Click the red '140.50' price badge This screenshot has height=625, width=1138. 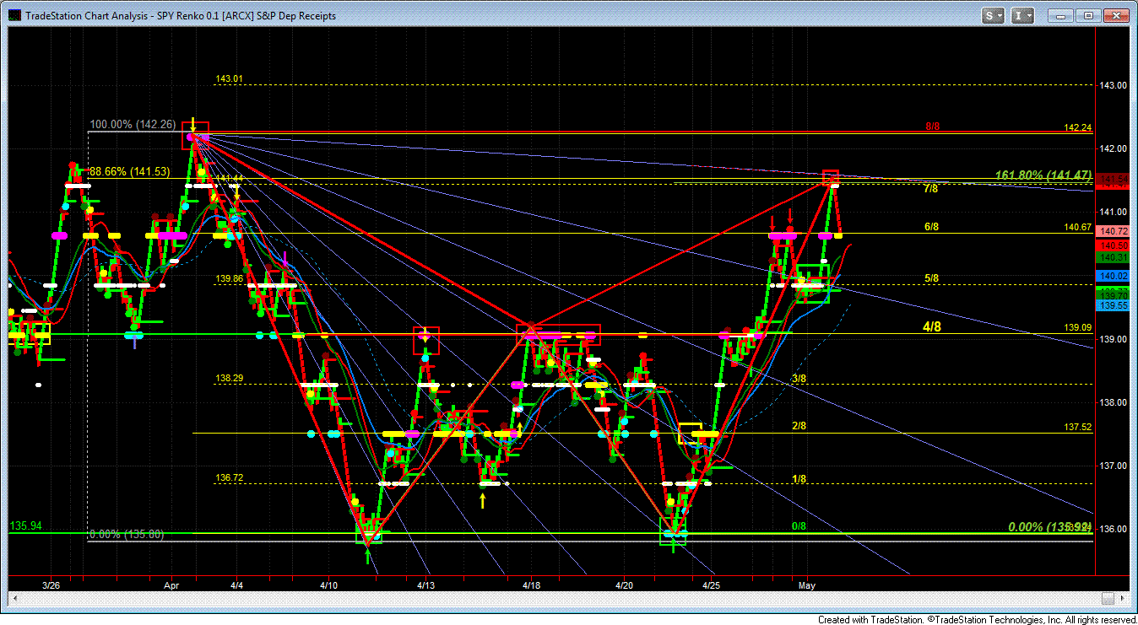(1111, 245)
